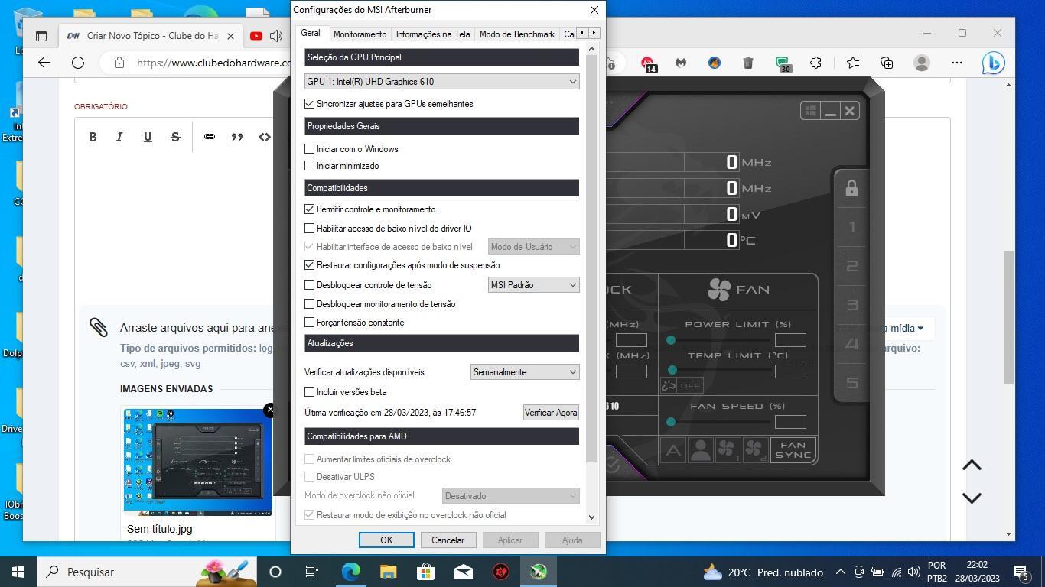Open the MSI Padrão voltage dropdown
Image resolution: width=1045 pixels, height=587 pixels.
[533, 284]
